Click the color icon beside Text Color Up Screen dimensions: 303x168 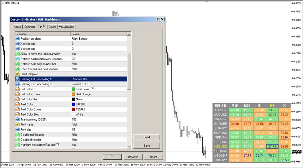point(17,104)
